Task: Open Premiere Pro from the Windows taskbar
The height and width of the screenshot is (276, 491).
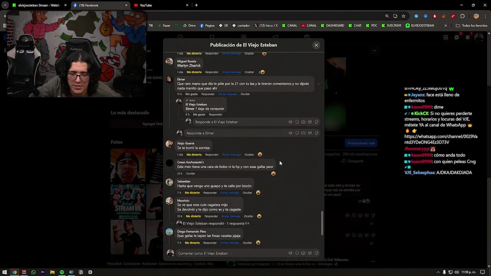Action: click(x=43, y=272)
